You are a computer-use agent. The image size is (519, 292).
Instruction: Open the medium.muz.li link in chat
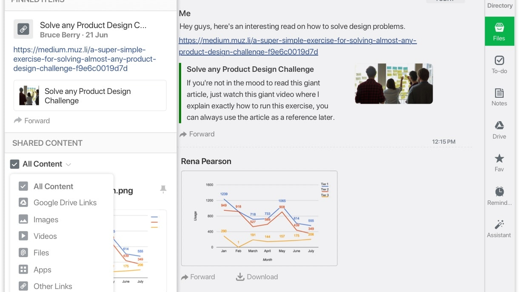point(297,46)
